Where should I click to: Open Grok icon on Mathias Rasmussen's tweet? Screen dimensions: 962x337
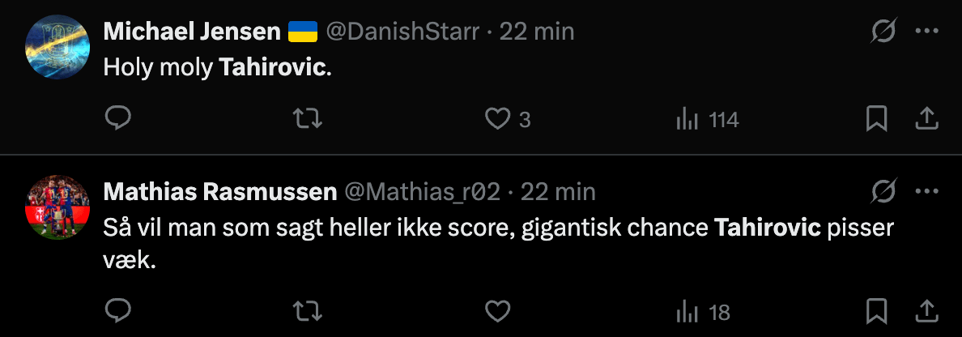tap(883, 191)
